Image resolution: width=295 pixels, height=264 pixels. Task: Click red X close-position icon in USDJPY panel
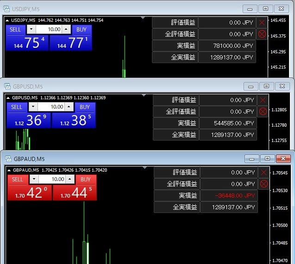[x=262, y=23]
